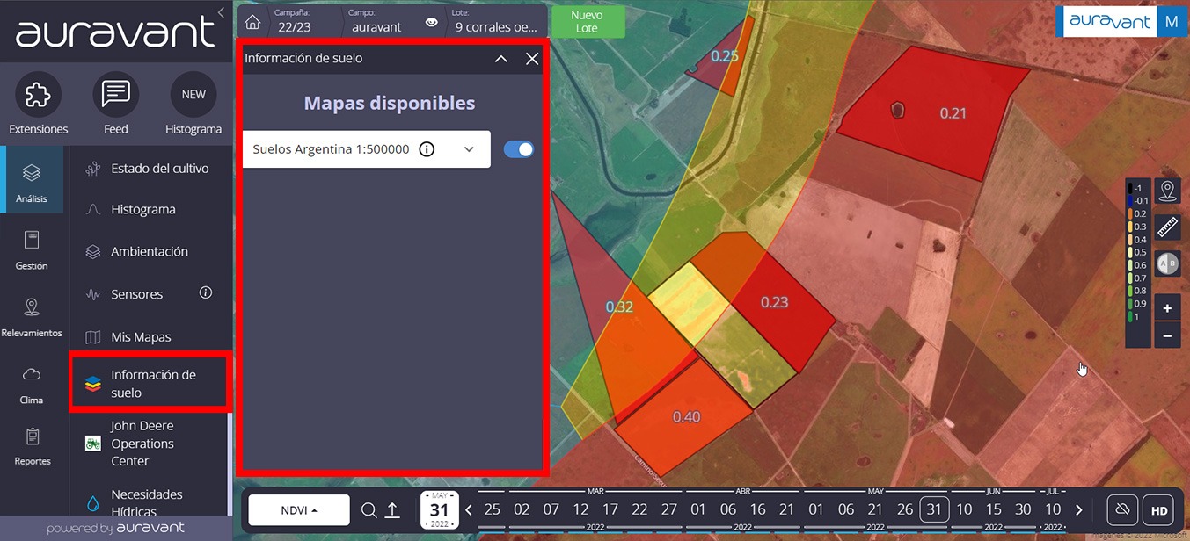
Task: Toggle the Suelos Argentina map switch
Action: [x=519, y=149]
